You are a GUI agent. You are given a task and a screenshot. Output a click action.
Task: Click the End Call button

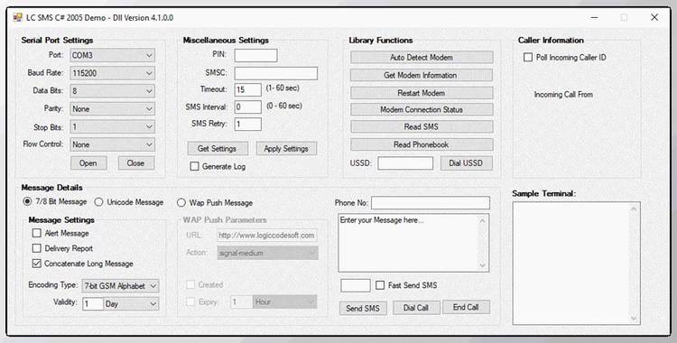[x=466, y=307]
